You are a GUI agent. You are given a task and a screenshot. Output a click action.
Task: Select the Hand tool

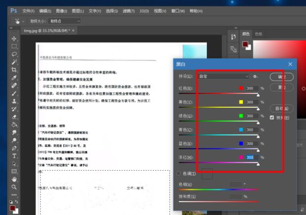pyautogui.click(x=14, y=179)
